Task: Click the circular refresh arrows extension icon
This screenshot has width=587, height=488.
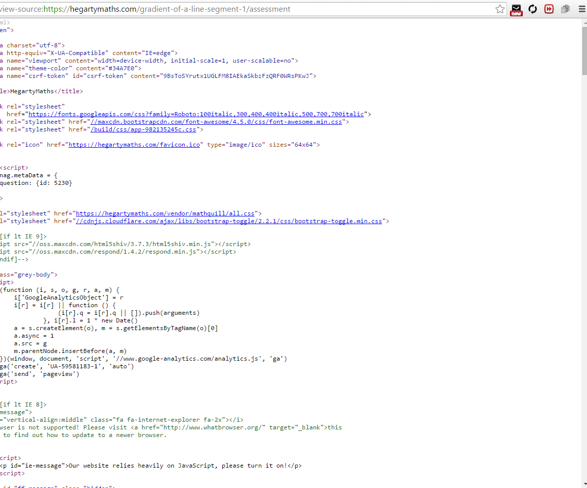Action: click(x=532, y=9)
